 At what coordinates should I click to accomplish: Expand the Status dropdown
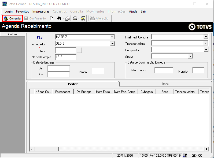pyautogui.click(x=190, y=56)
